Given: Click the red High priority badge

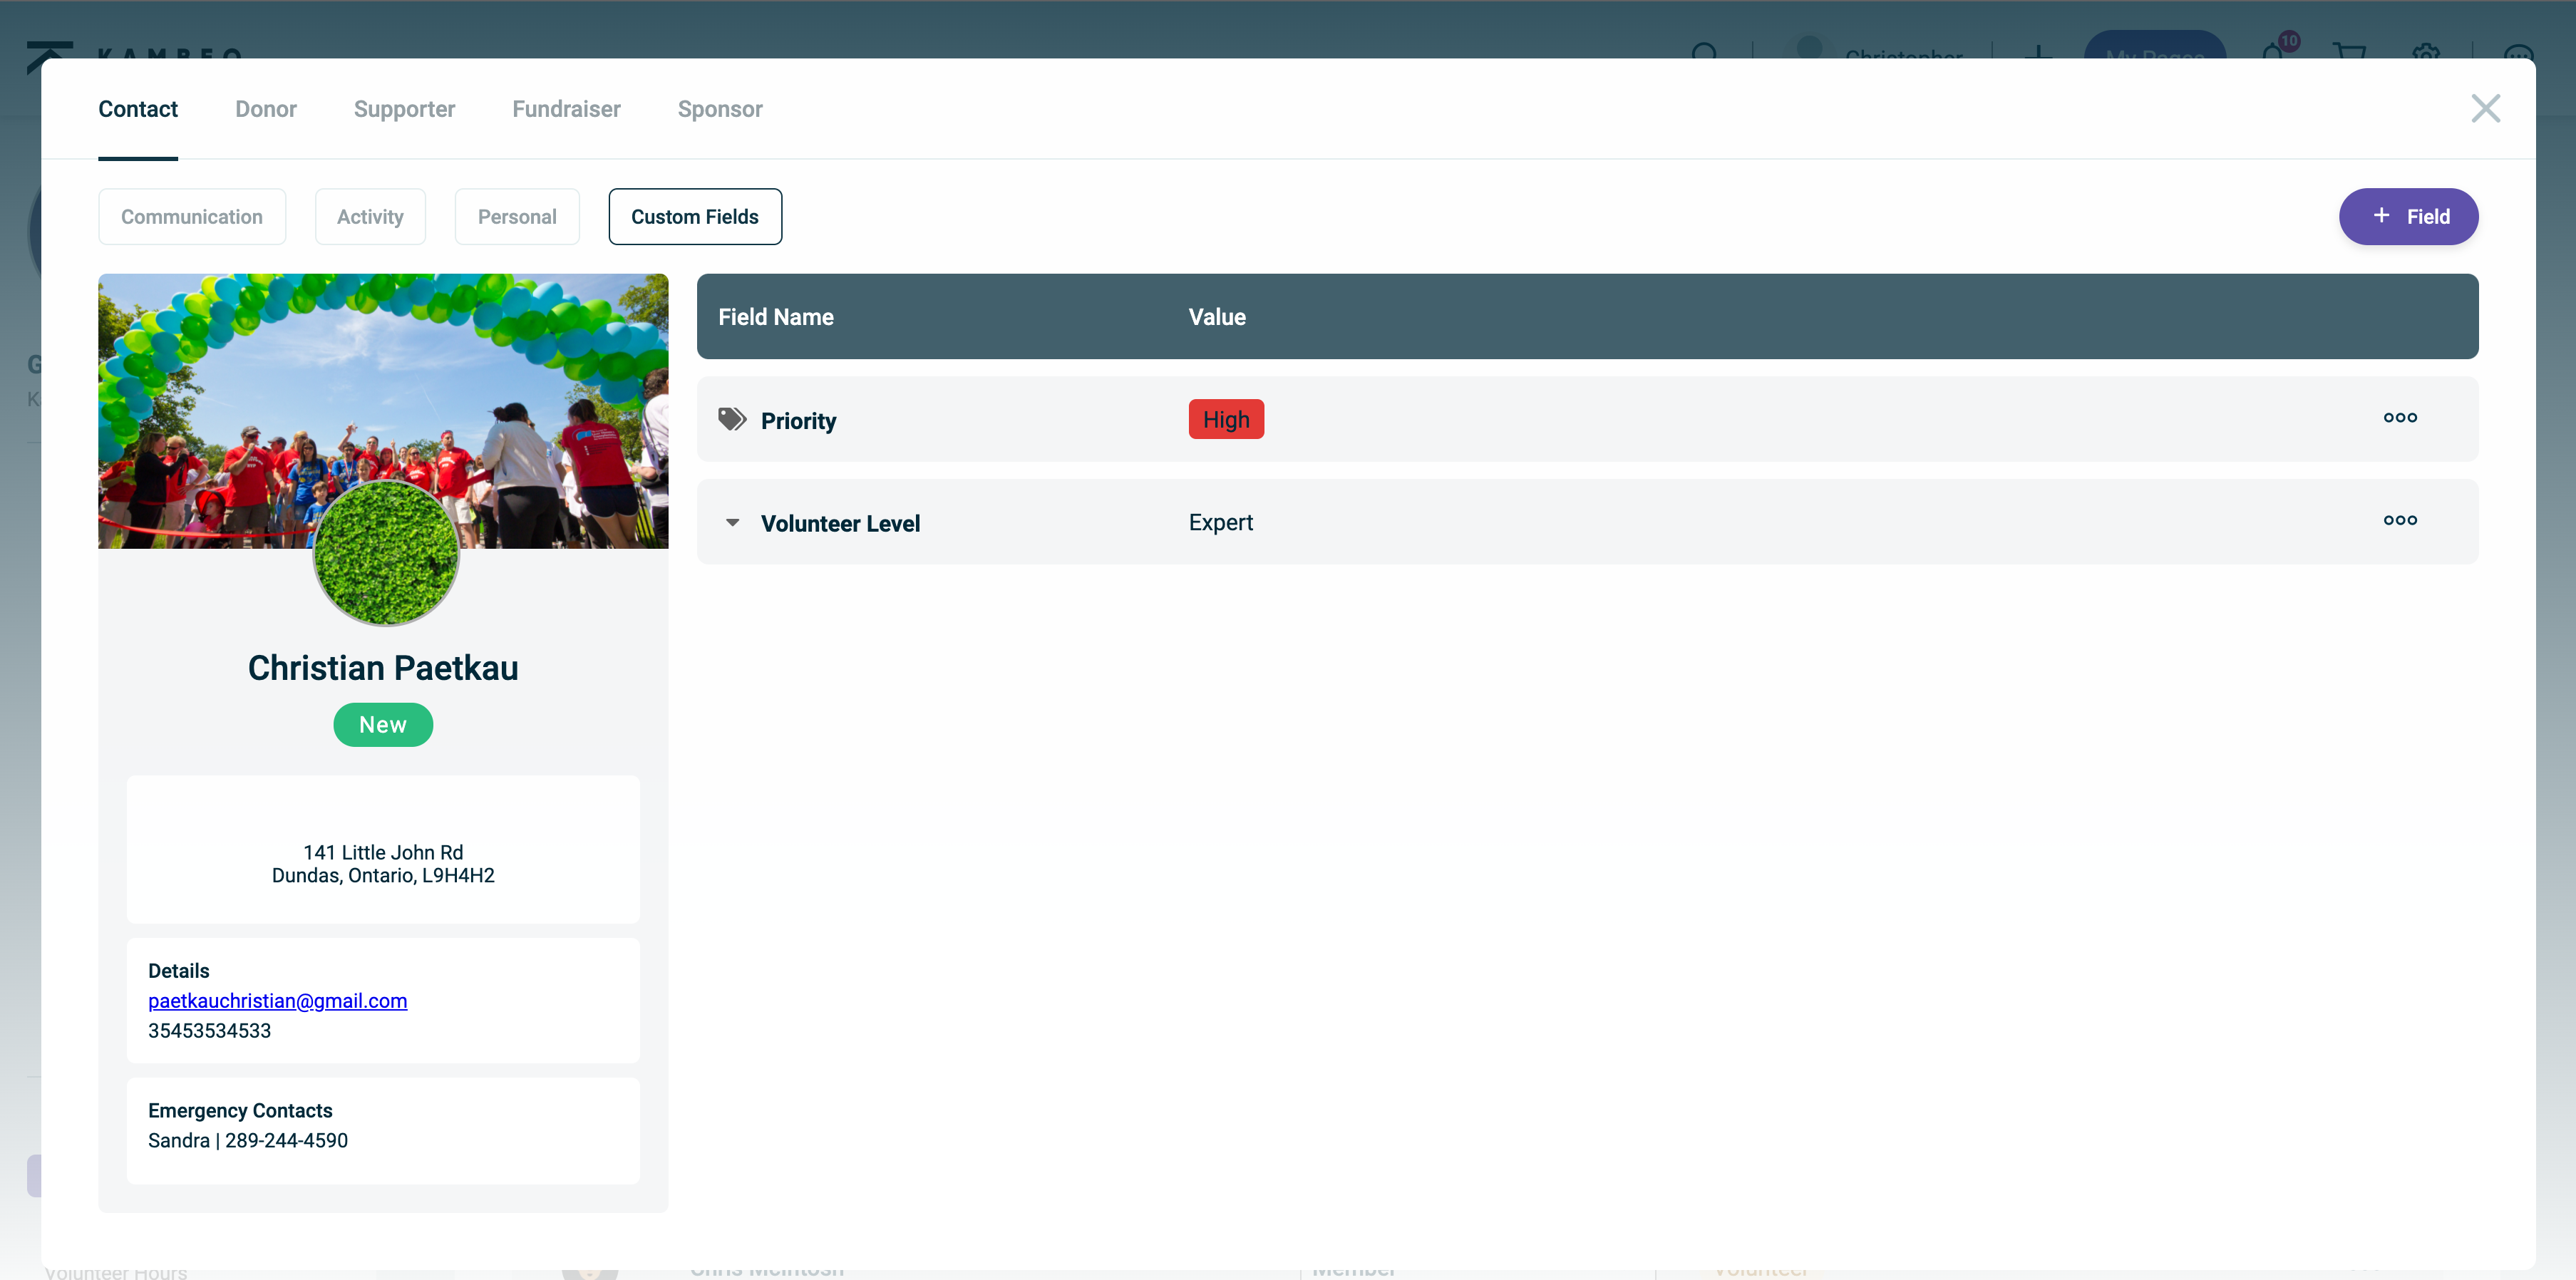Looking at the screenshot, I should (x=1226, y=419).
